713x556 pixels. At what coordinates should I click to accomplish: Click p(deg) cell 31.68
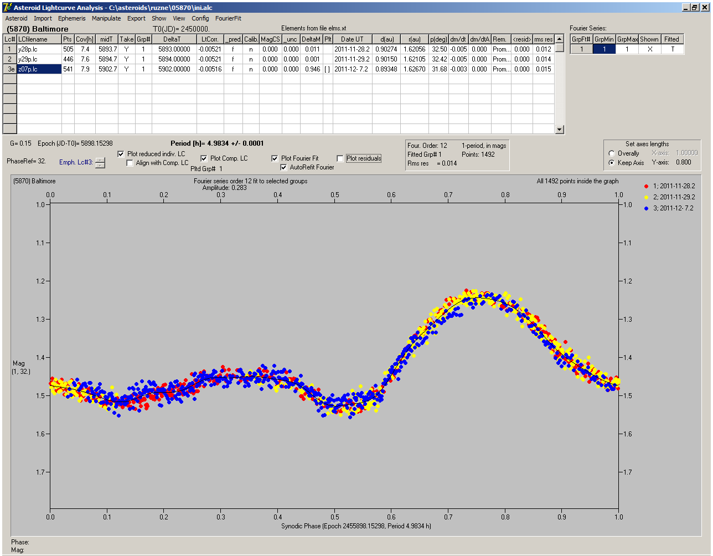[439, 69]
